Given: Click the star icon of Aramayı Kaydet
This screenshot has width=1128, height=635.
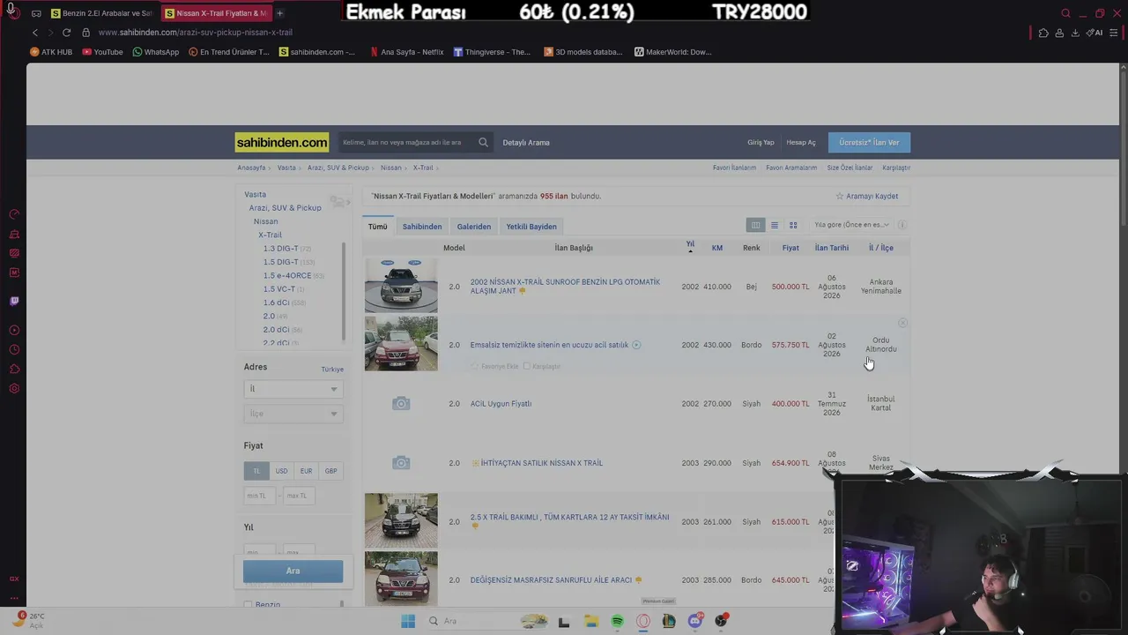Looking at the screenshot, I should [x=840, y=196].
